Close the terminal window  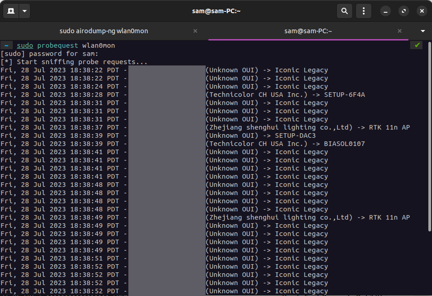(422, 11)
